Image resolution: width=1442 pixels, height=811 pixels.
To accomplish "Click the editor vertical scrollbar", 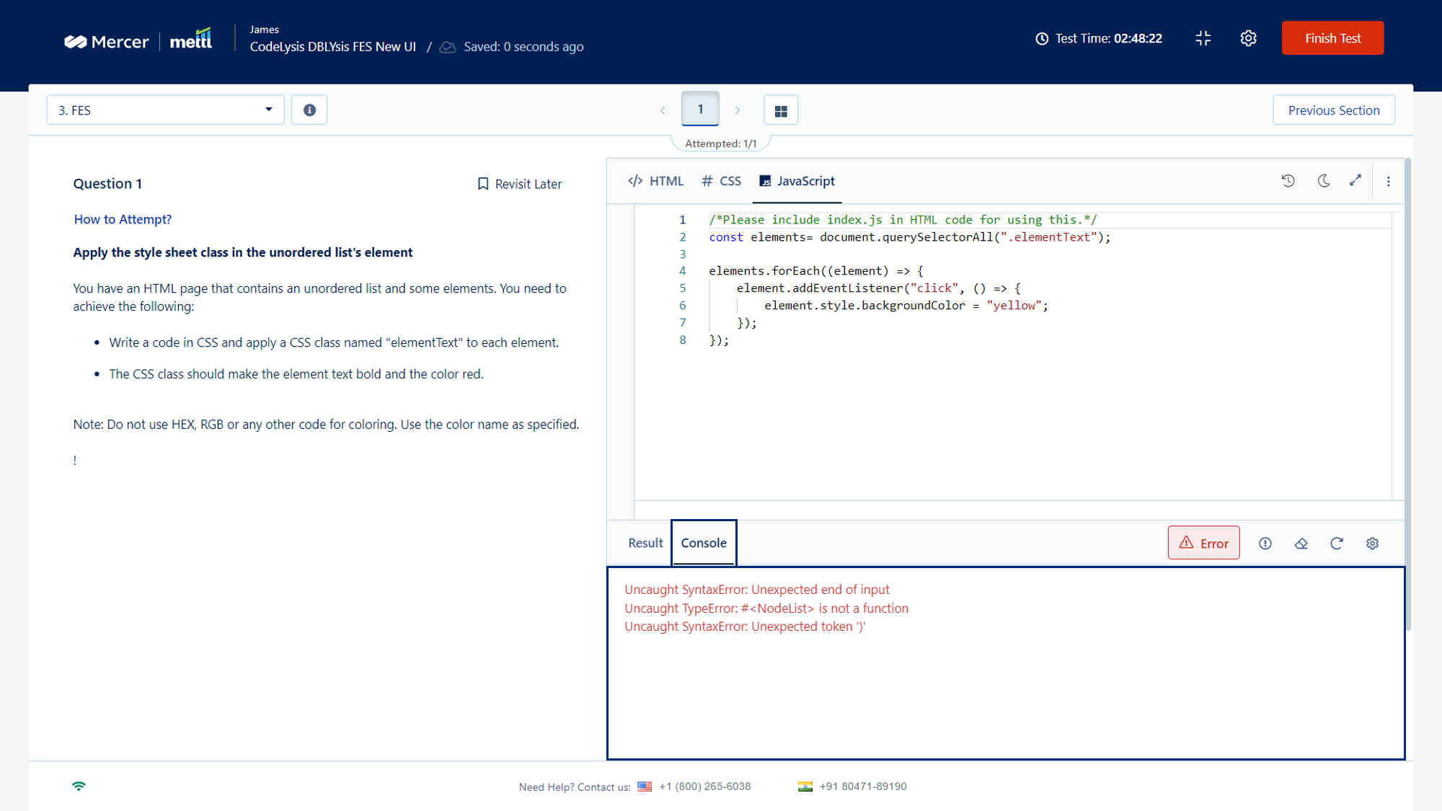I will (1407, 394).
